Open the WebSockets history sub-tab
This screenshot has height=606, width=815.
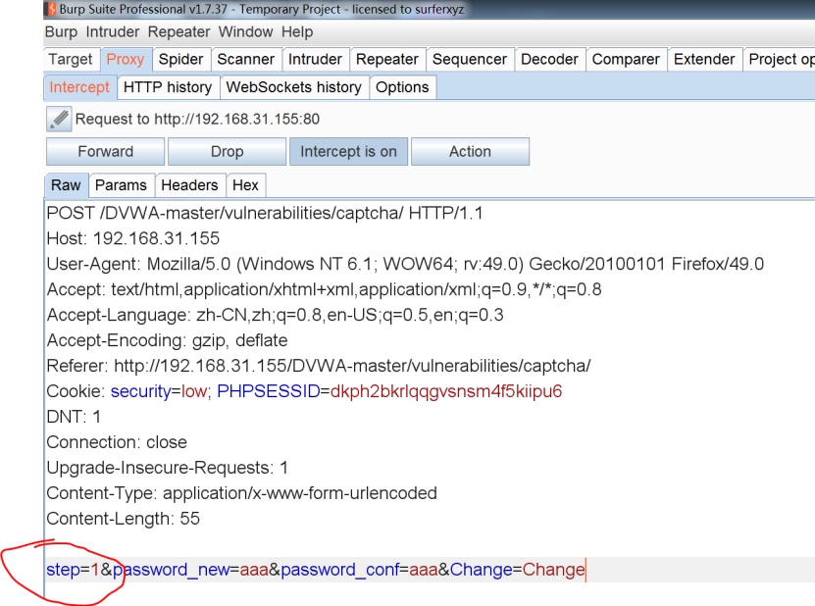click(x=293, y=87)
